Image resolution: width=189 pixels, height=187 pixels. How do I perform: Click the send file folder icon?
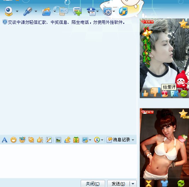[46, 12]
